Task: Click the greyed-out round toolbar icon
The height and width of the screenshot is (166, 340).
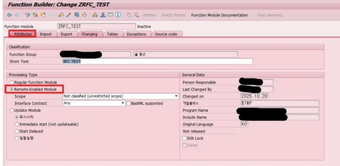Action: click(x=51, y=15)
